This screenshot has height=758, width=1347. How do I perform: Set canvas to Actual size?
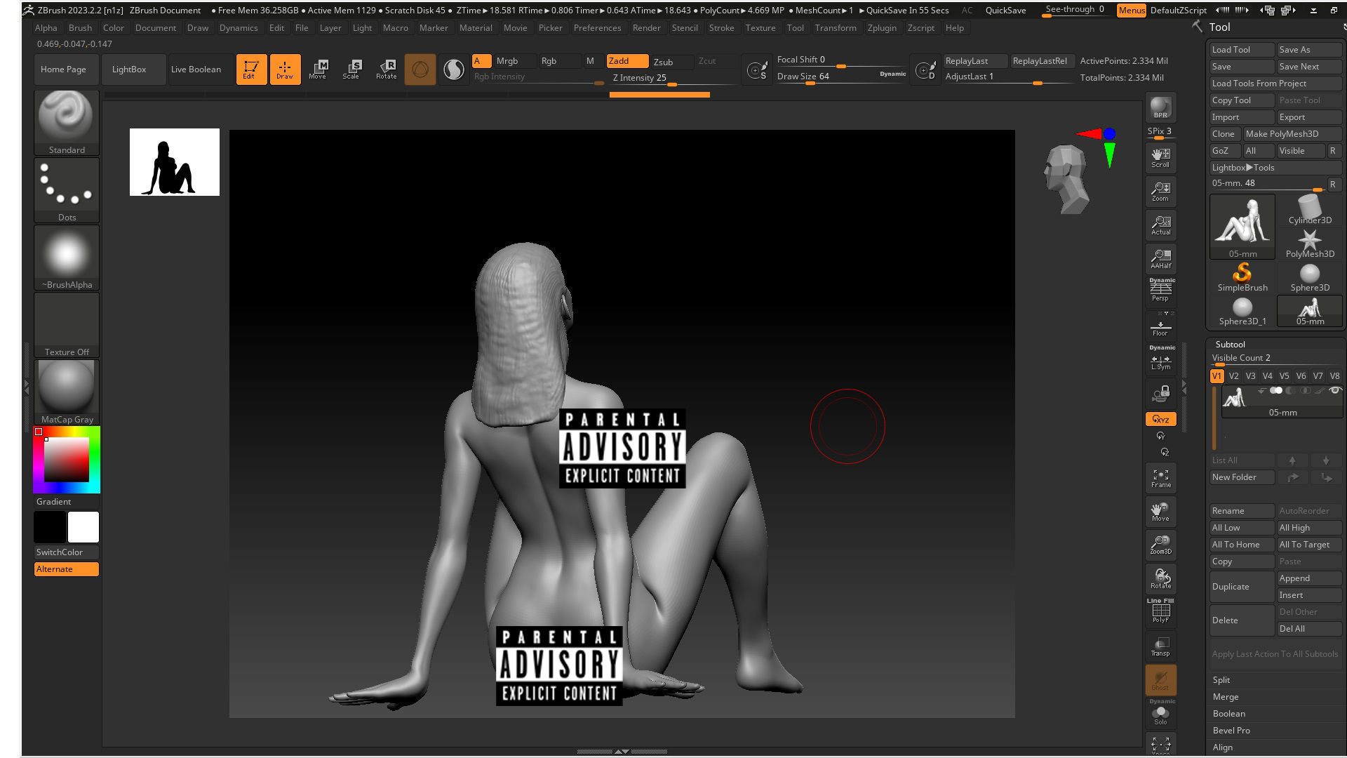[1160, 225]
